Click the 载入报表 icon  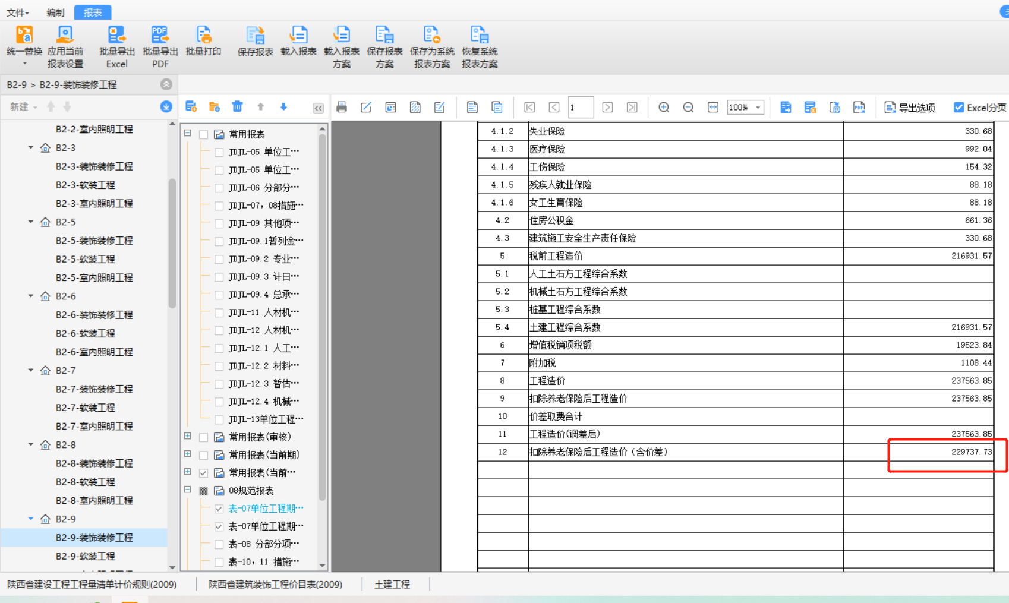[x=298, y=36]
